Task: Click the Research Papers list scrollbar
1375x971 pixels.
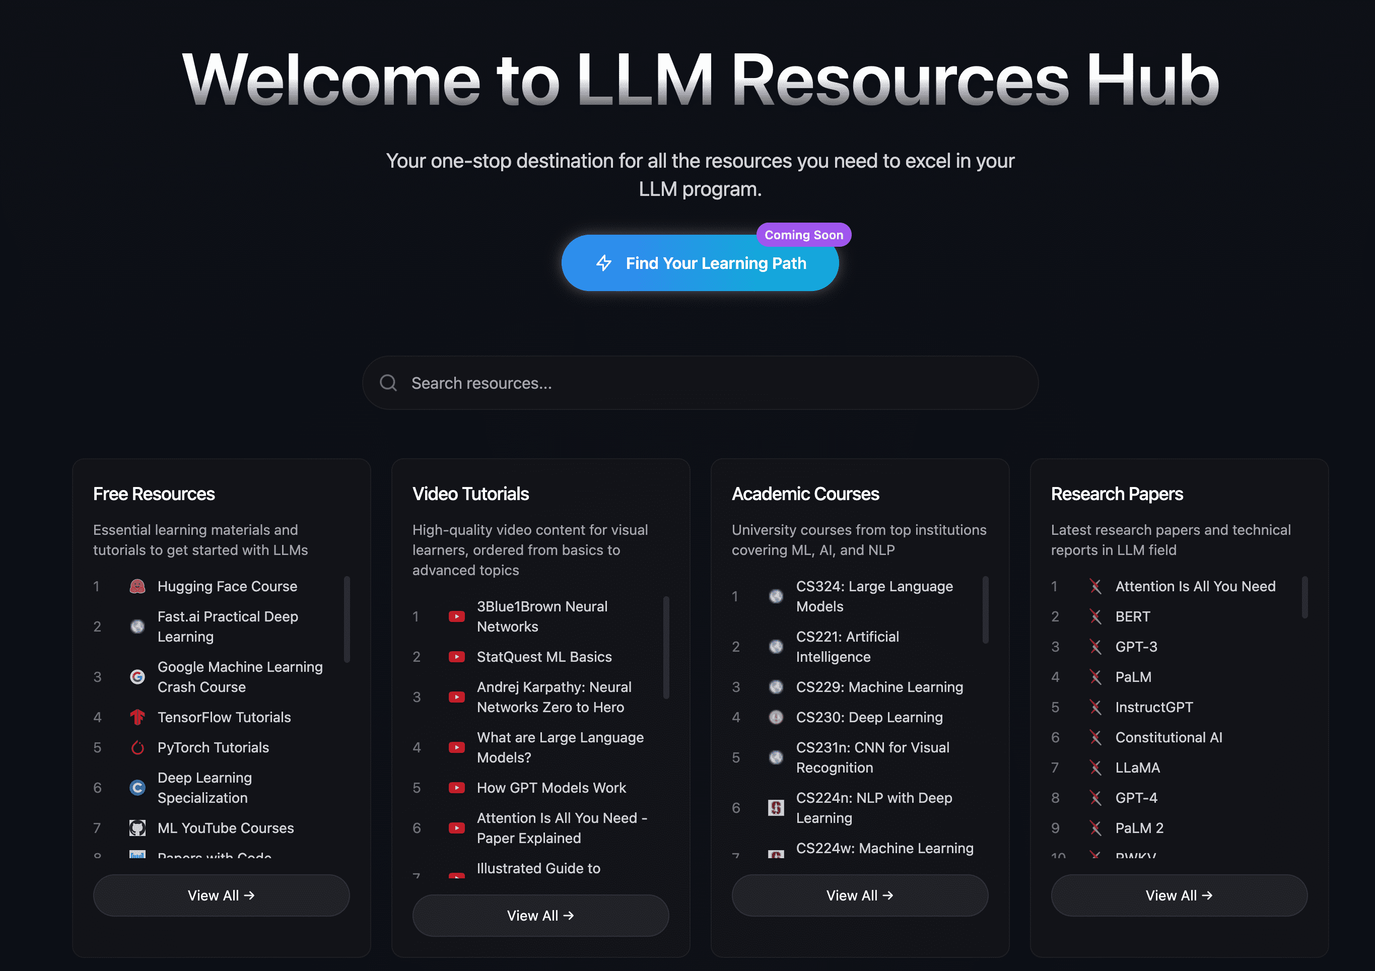Action: 1304,597
